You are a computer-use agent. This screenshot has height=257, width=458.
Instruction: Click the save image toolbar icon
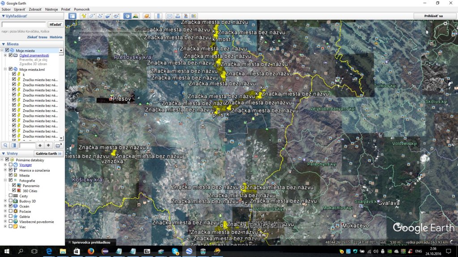click(186, 16)
